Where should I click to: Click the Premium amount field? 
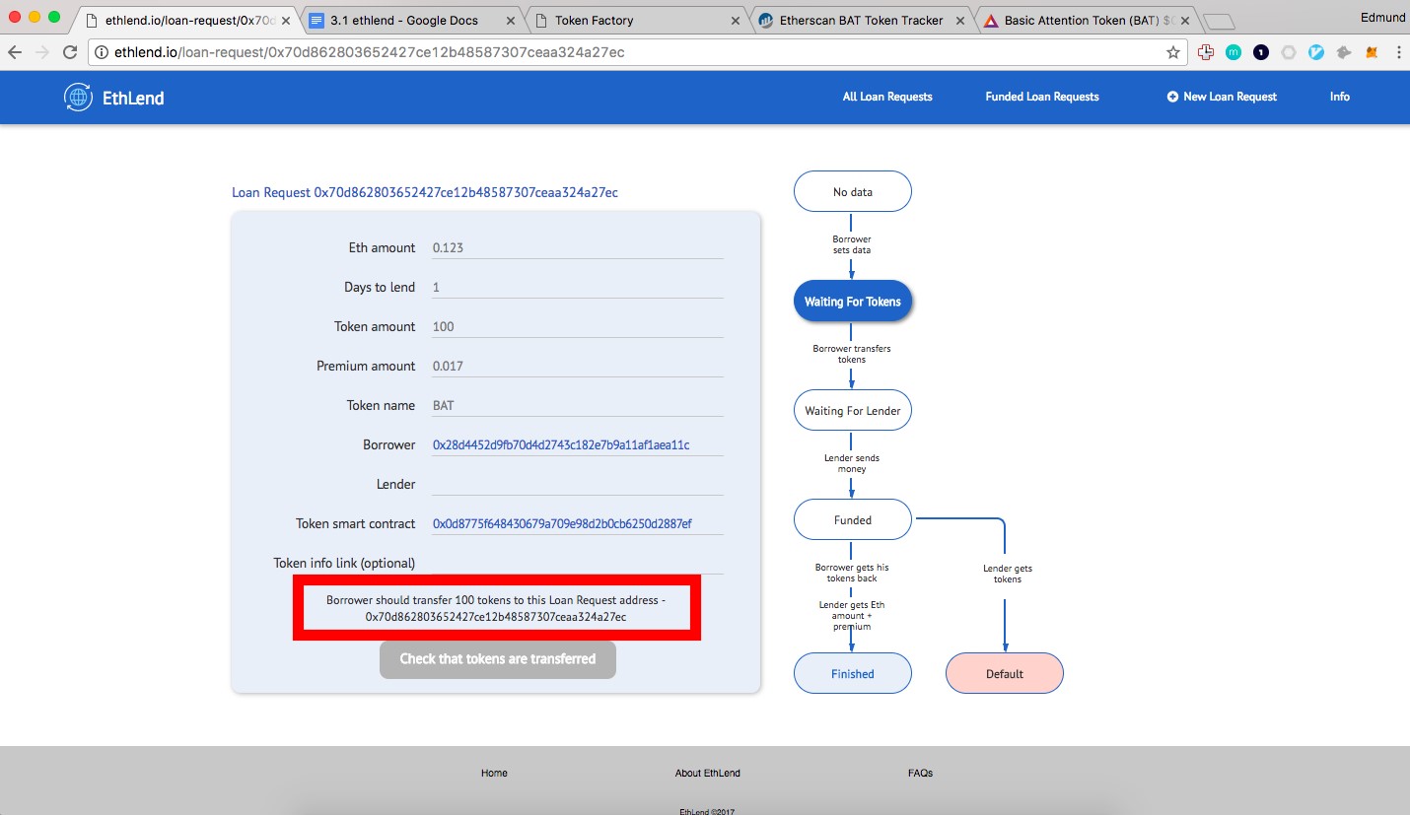[x=578, y=366]
